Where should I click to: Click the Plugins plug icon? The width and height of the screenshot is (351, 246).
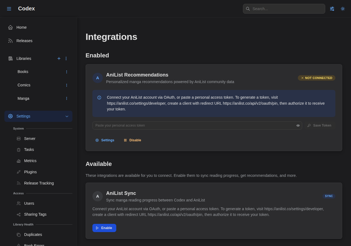(19, 172)
